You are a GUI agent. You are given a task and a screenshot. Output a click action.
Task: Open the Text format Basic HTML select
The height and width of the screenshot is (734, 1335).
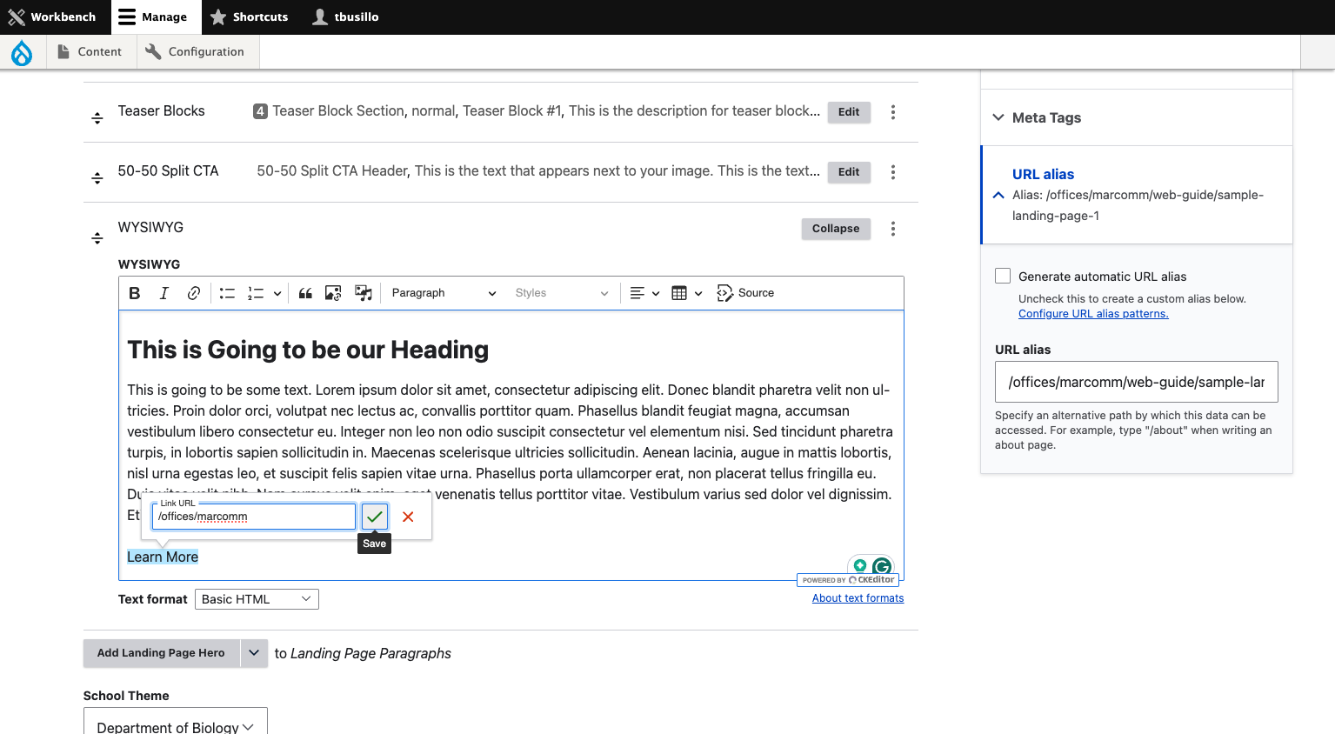[257, 599]
